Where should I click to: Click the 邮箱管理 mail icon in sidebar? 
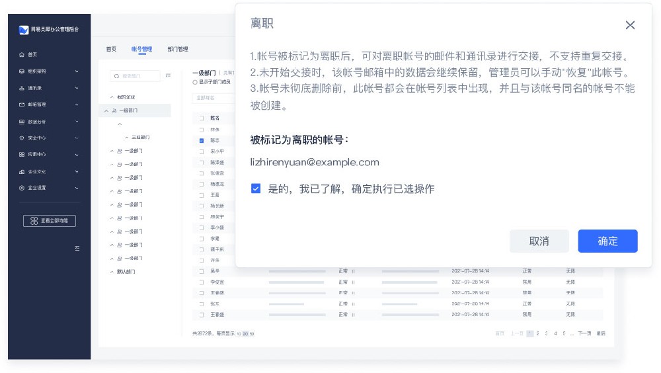(22, 104)
